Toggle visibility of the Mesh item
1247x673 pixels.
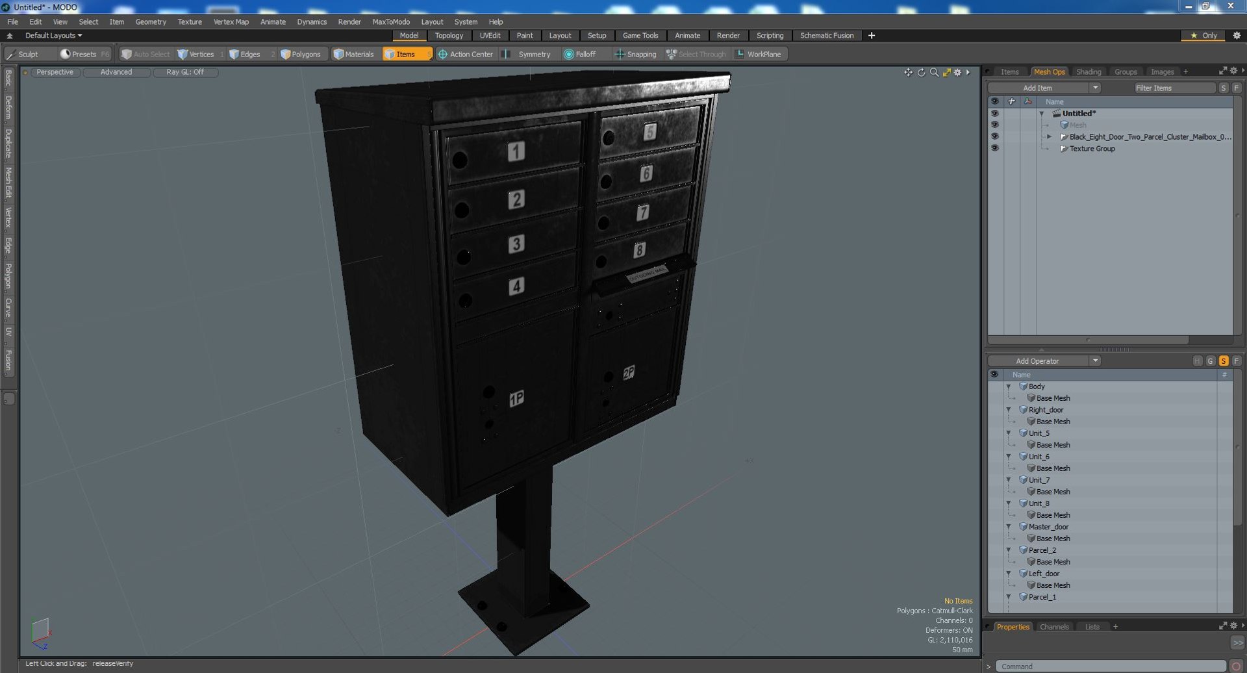pos(994,125)
